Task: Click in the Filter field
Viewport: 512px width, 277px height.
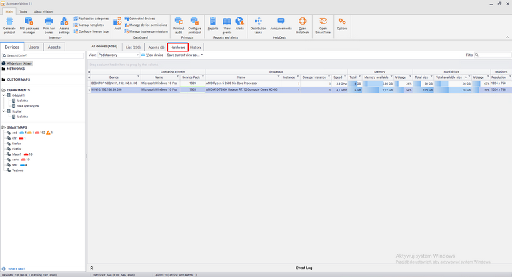Action: [493, 55]
